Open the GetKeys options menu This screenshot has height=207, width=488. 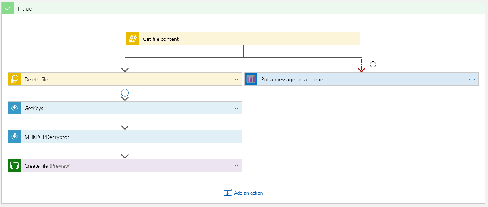tap(235, 108)
